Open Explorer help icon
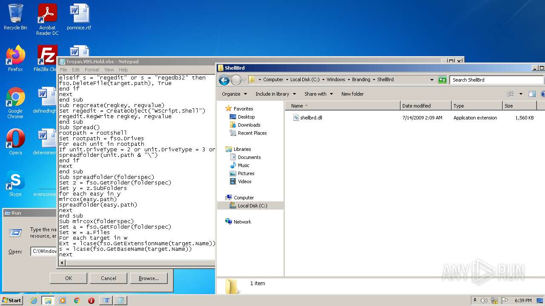This screenshot has height=306, width=545. (543, 94)
